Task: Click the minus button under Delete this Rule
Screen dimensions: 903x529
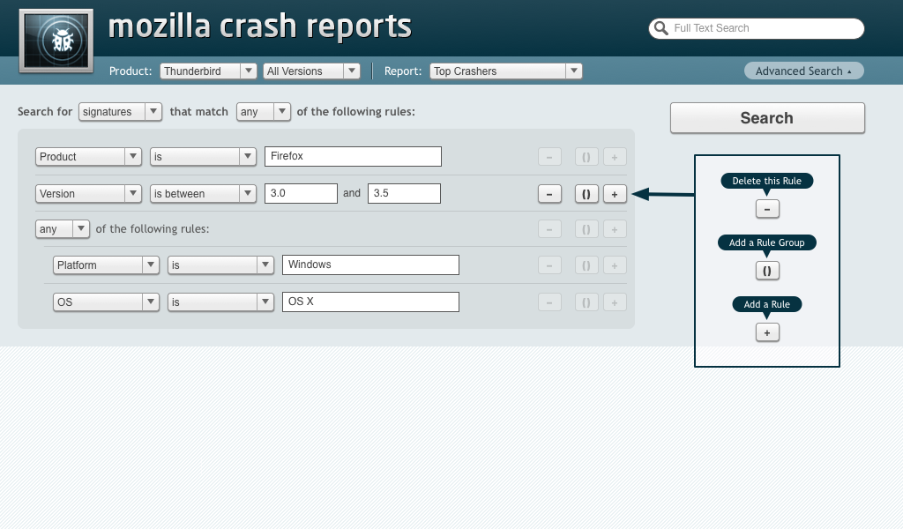Action: (x=767, y=209)
